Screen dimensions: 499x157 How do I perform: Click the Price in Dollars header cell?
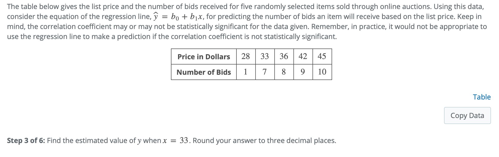203,57
